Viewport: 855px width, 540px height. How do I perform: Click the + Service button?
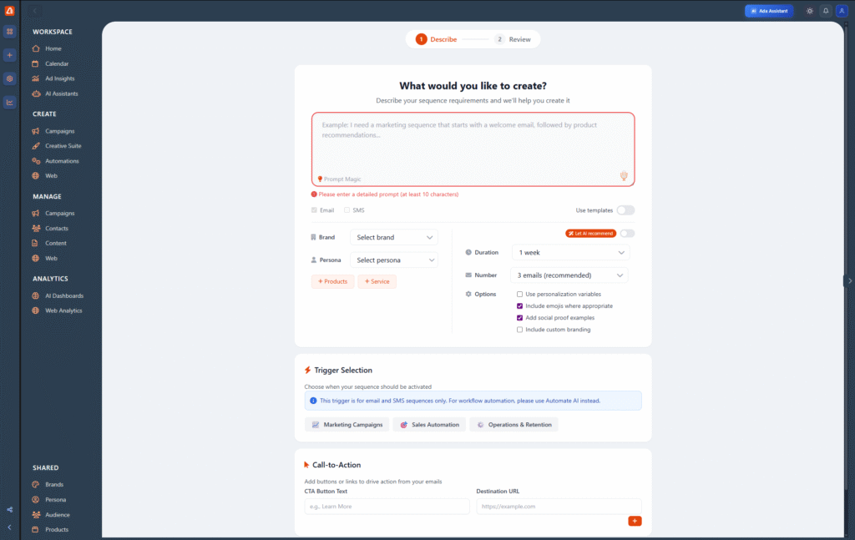[x=377, y=282]
